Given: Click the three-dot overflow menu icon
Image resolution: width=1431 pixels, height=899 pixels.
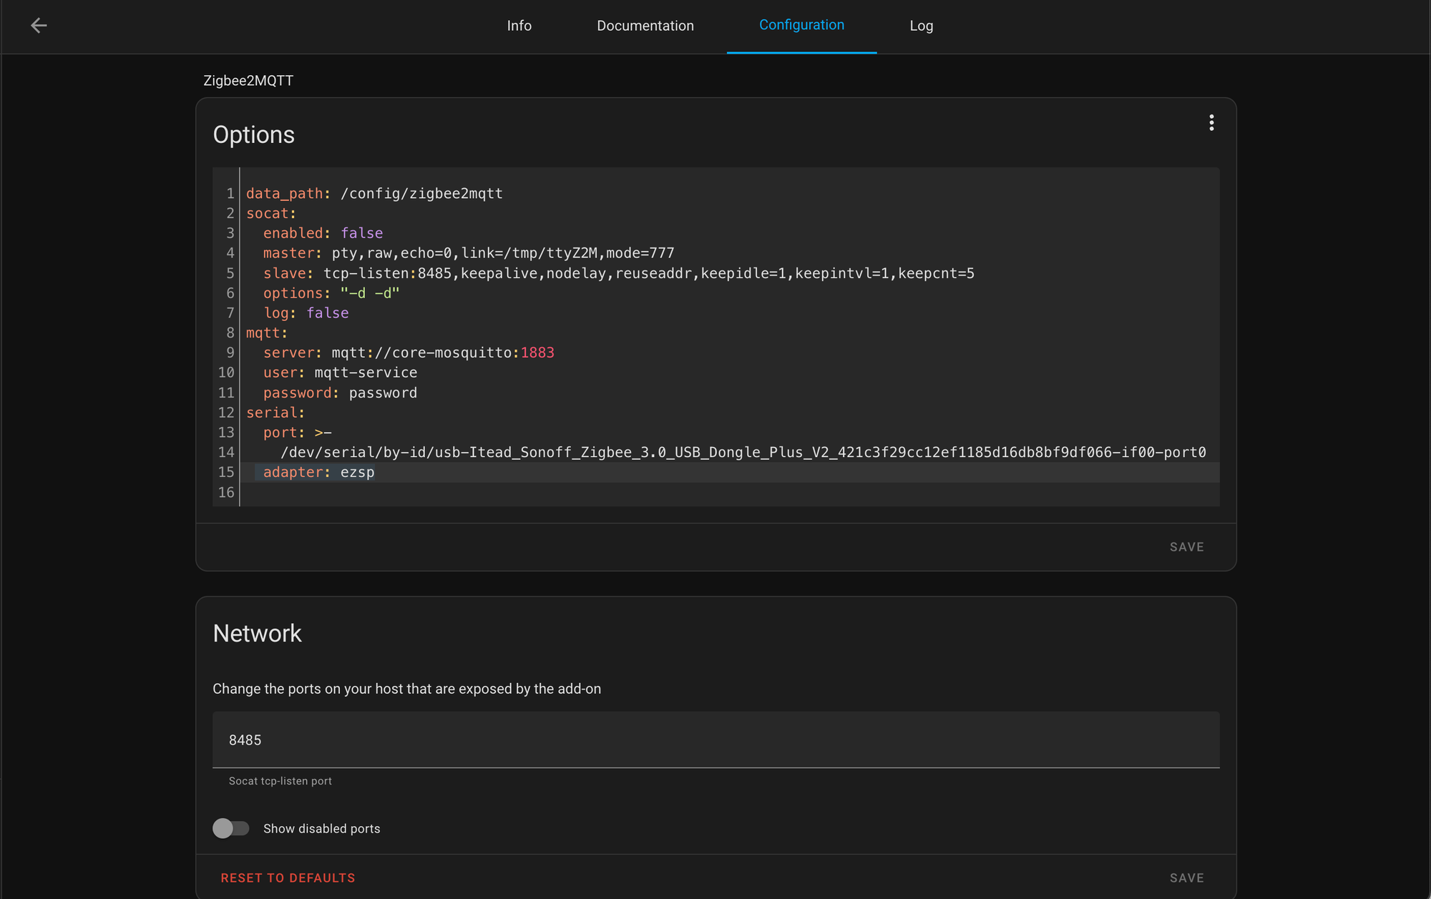Looking at the screenshot, I should pos(1211,122).
